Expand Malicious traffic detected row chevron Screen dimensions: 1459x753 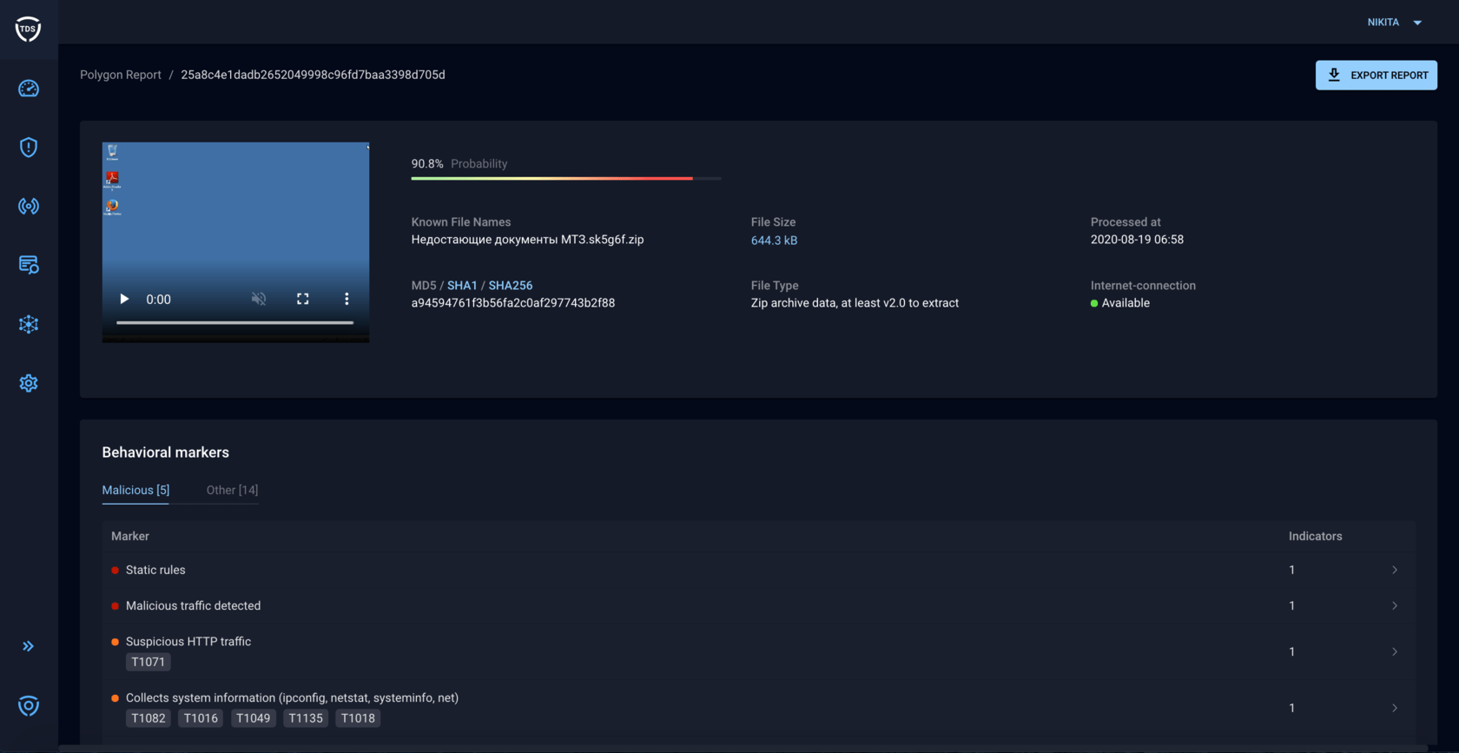click(1395, 605)
